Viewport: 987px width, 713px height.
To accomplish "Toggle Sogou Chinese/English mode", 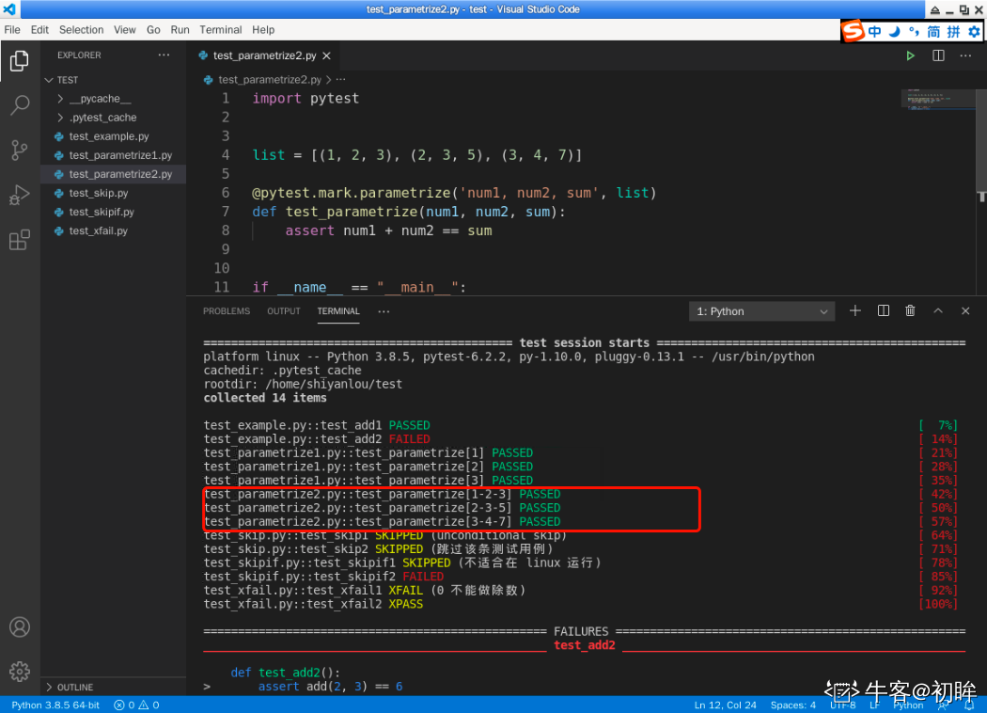I will [x=874, y=31].
